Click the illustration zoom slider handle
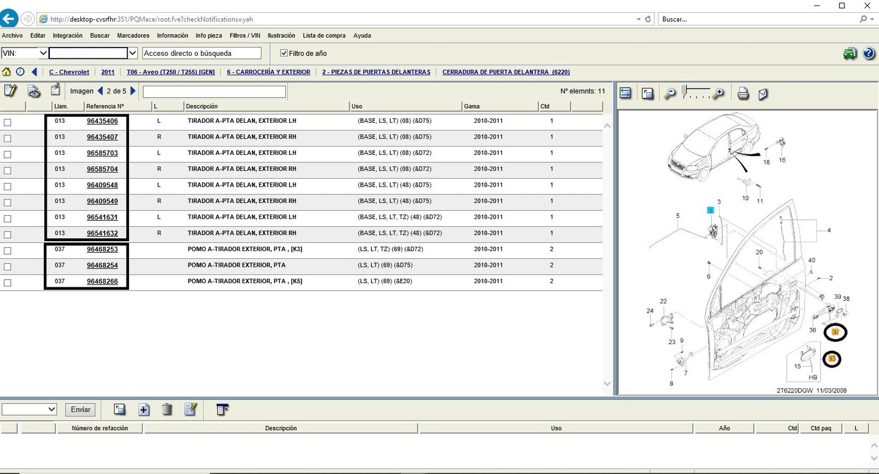Viewport: 879px width, 474px height. (x=686, y=92)
